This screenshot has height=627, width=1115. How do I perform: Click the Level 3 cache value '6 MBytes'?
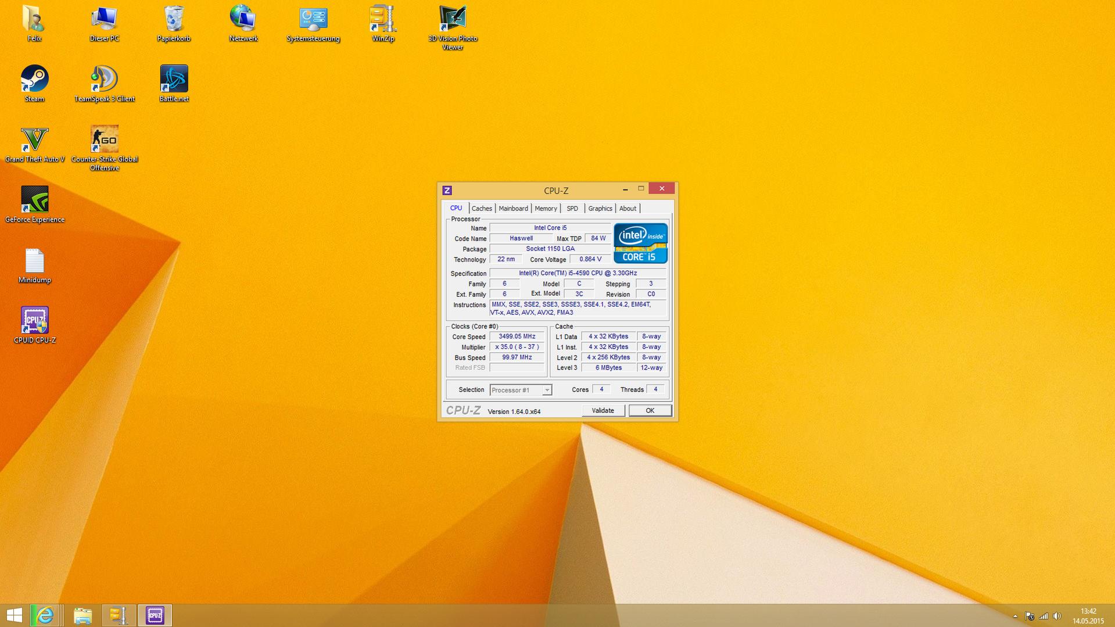[608, 368]
